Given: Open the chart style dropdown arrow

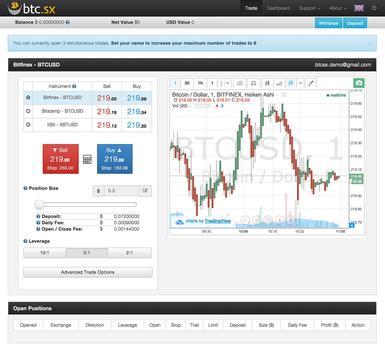Looking at the screenshot, I should click(300, 83).
